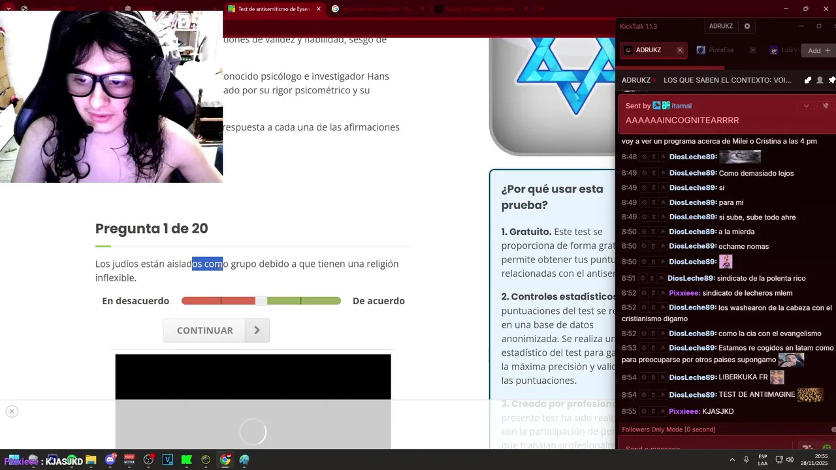This screenshot has width=836, height=470.
Task: Click mod icon beside 8:54 LIBERKUKA message
Action: (x=662, y=378)
